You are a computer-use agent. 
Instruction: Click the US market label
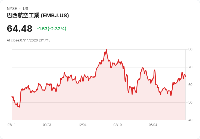coord(26,9)
